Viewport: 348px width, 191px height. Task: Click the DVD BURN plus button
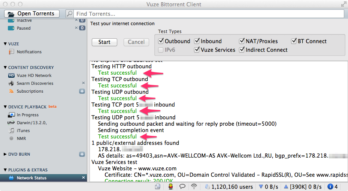[x=82, y=154]
